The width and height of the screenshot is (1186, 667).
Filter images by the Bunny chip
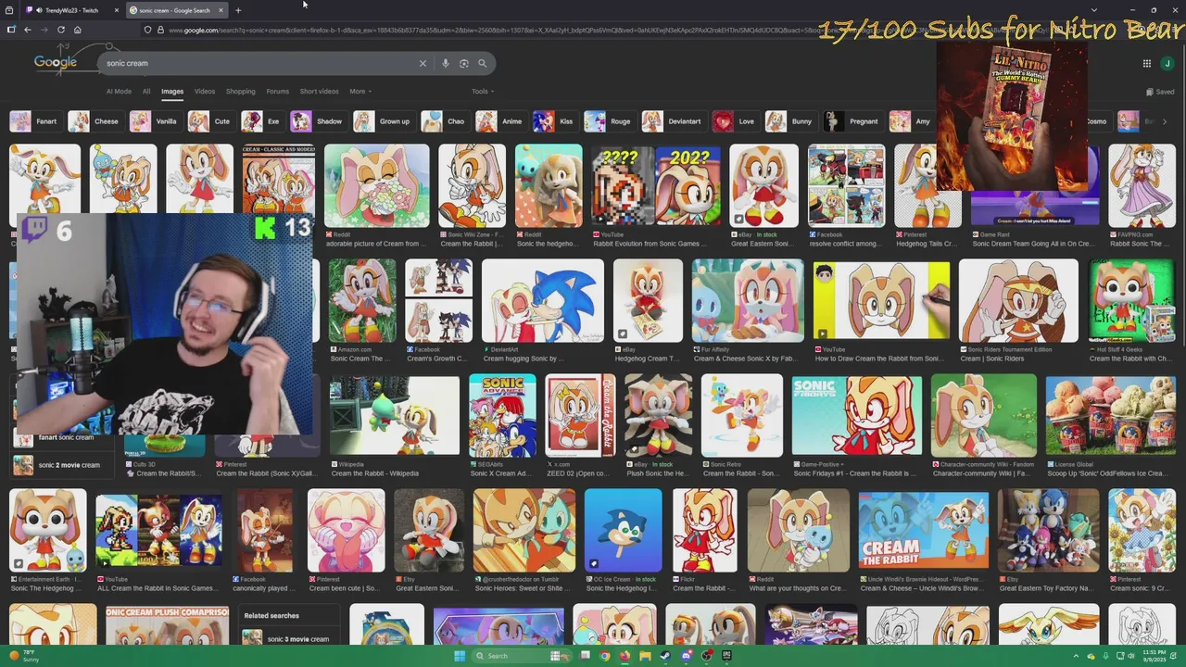point(790,121)
